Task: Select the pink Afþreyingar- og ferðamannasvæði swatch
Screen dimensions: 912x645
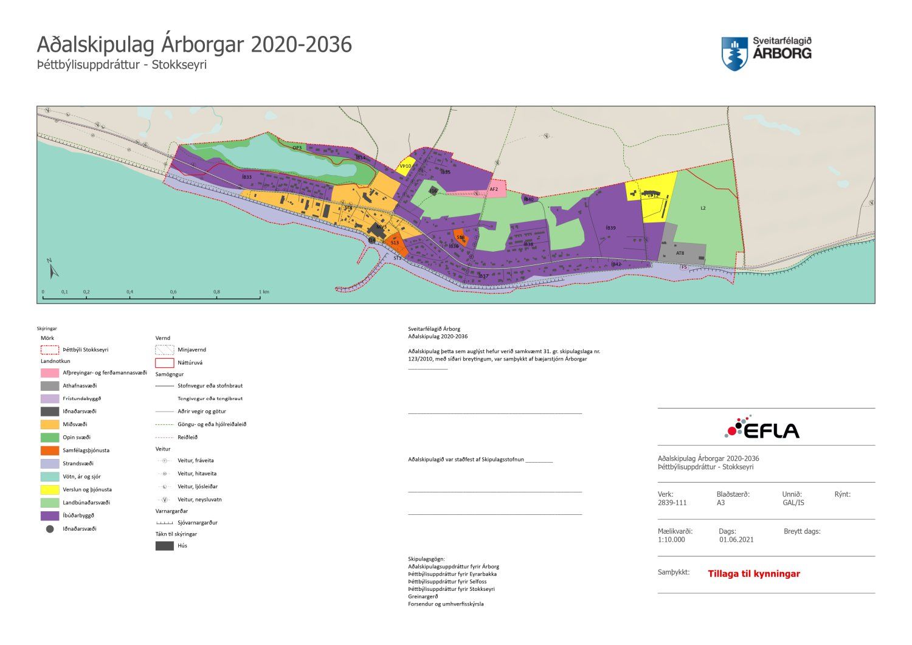Action: (x=50, y=373)
